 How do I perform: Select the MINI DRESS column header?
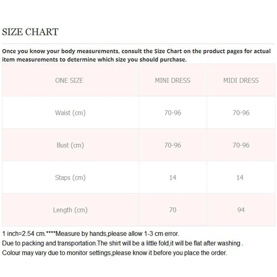pos(172,80)
